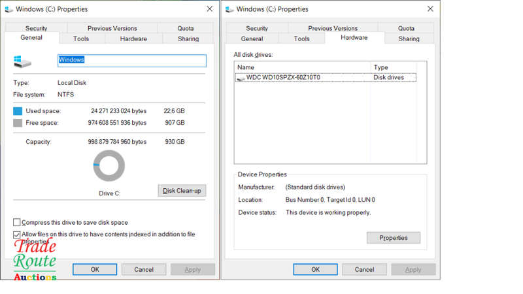Image resolution: width=523 pixels, height=294 pixels.
Task: Open the Sharing tab in the left window
Action: [188, 39]
